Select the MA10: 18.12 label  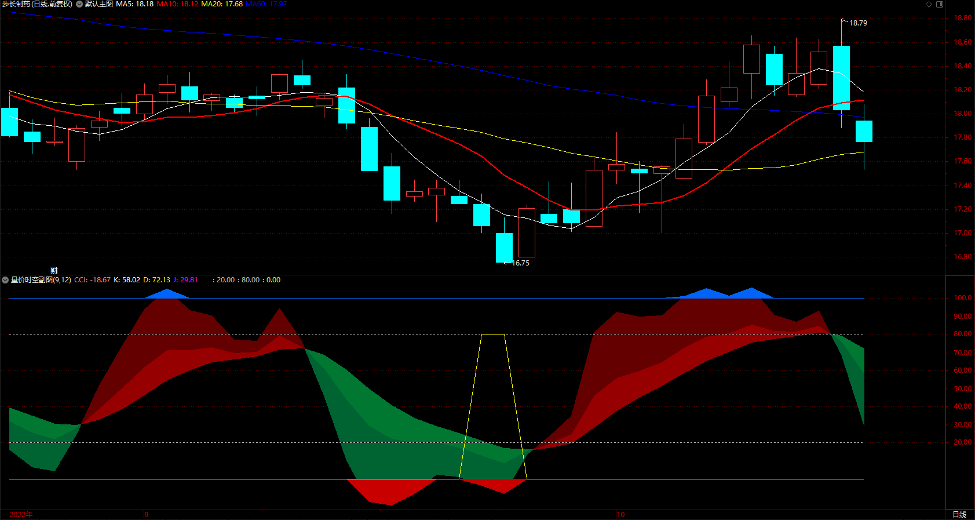coord(177,4)
